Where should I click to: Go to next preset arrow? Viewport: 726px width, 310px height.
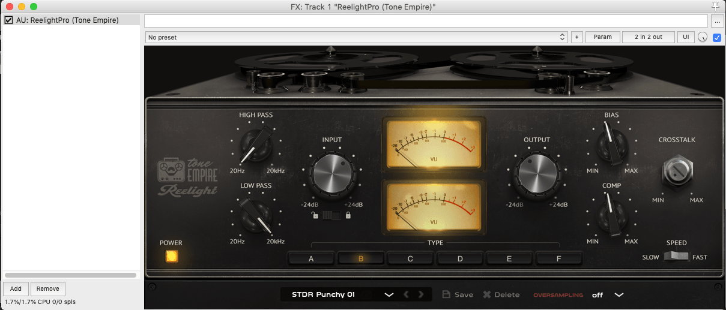pyautogui.click(x=421, y=294)
